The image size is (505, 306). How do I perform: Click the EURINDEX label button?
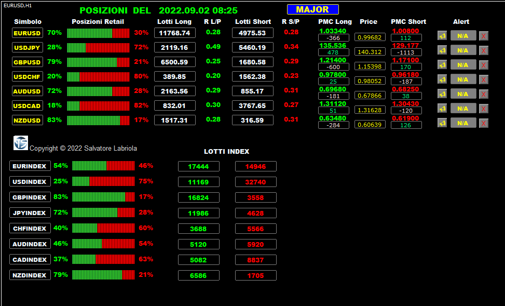[x=30, y=166]
